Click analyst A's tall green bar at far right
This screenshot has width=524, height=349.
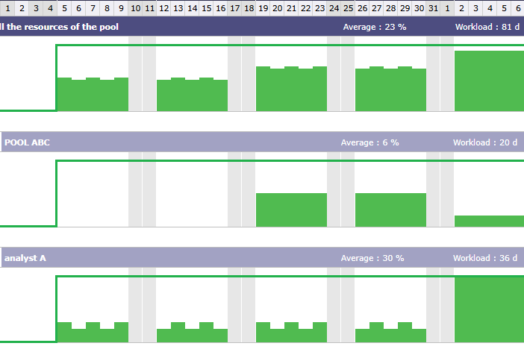point(489,309)
